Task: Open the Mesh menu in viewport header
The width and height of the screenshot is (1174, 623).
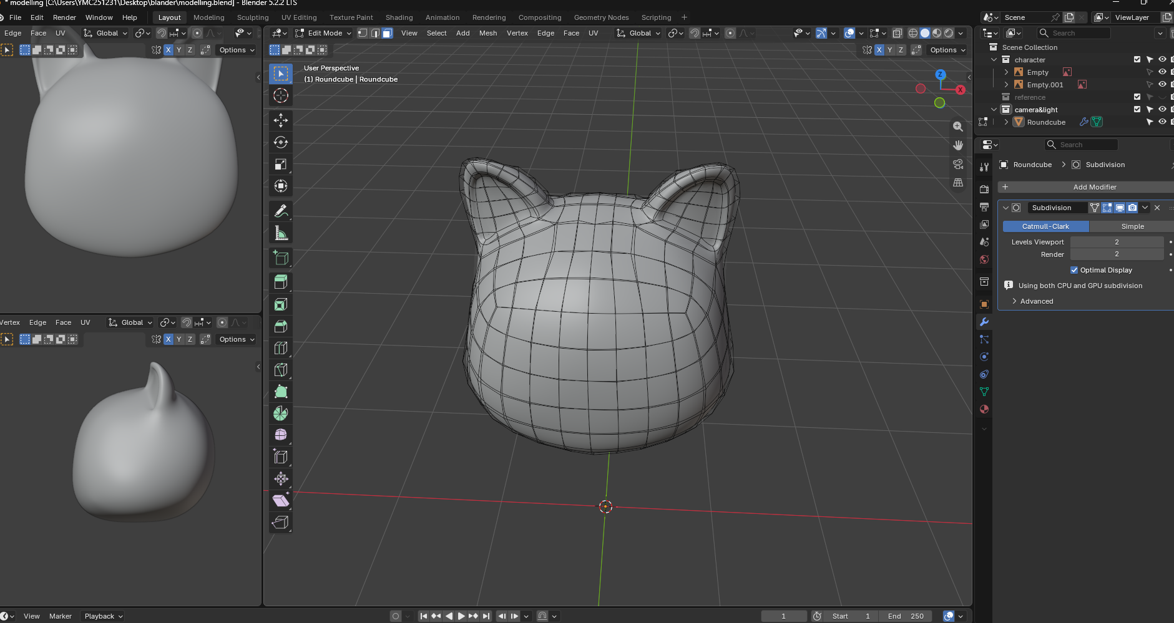Action: (488, 33)
